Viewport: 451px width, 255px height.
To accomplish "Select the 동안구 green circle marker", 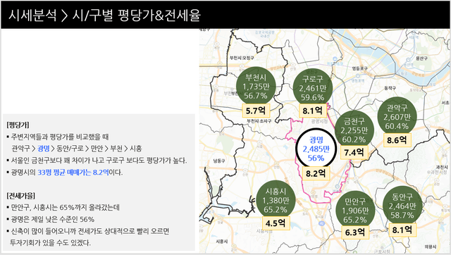I will pos(402,206).
